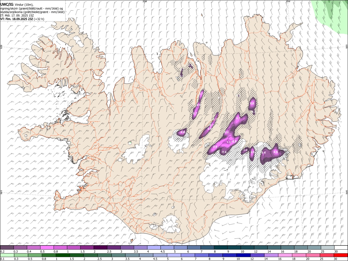Click the 'rigning/skúrir' legend description line

32,8
